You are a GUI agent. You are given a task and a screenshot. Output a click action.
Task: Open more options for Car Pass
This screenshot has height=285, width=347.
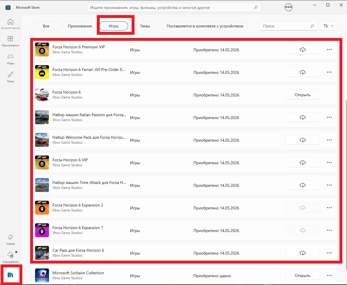[x=329, y=253]
